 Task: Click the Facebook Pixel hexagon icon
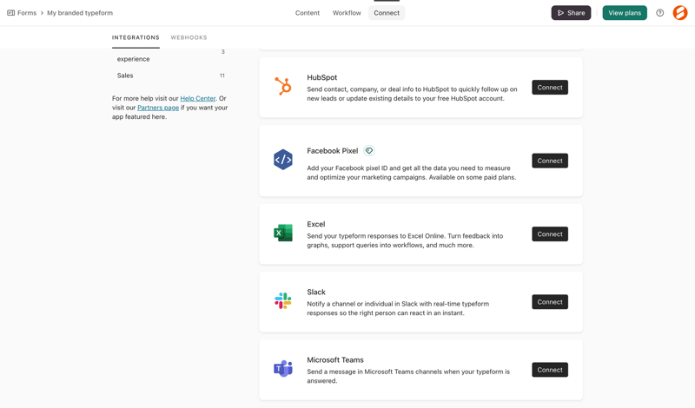(283, 160)
